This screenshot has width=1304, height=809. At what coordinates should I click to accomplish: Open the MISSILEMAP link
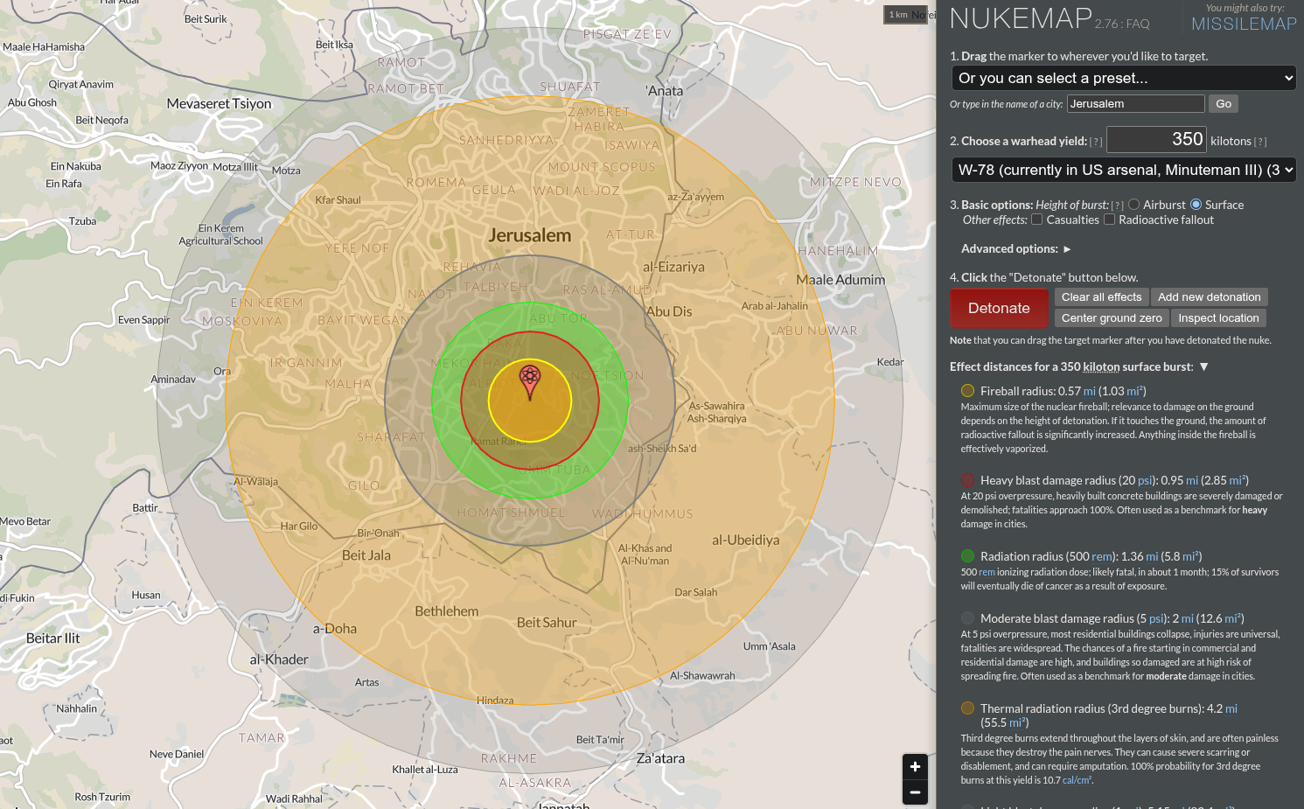click(x=1244, y=24)
